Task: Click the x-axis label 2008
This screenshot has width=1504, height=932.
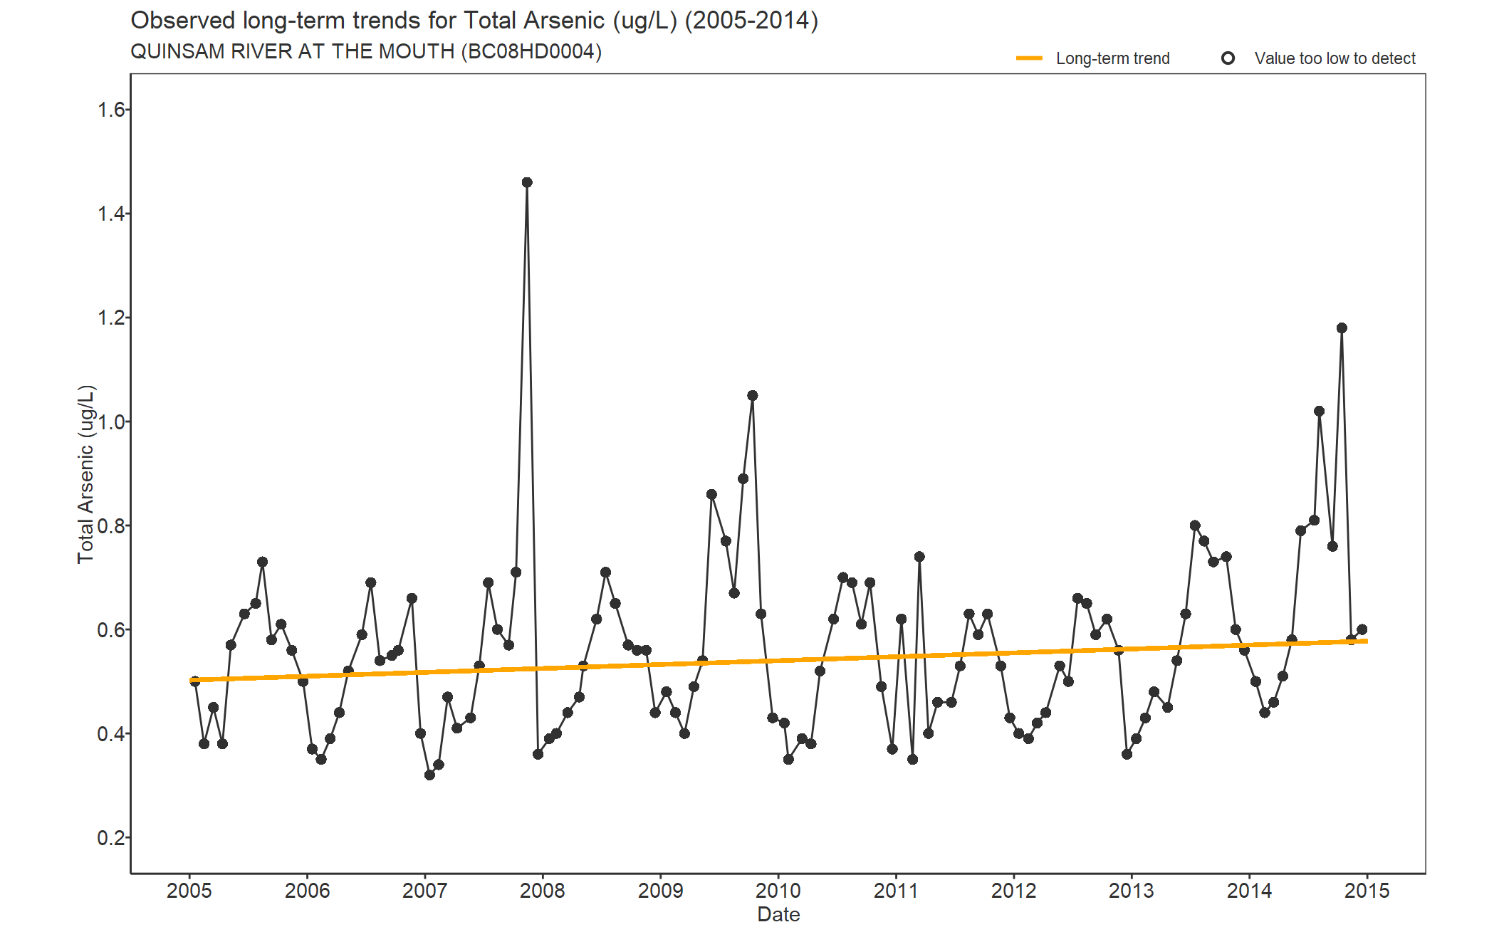Action: click(x=543, y=891)
